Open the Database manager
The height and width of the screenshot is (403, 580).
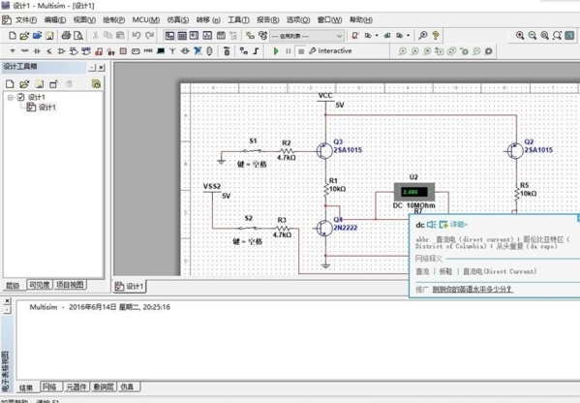[262, 36]
